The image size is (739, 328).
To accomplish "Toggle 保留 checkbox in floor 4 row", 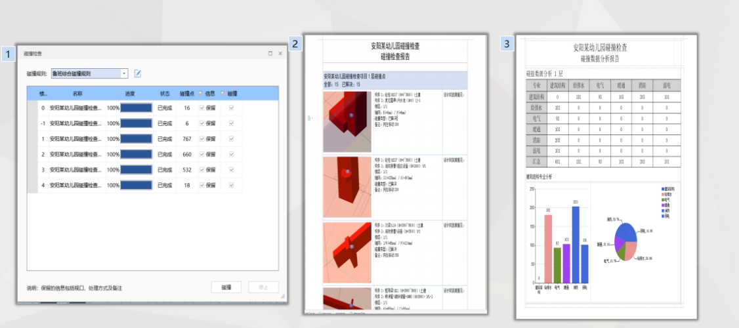I will pos(202,185).
